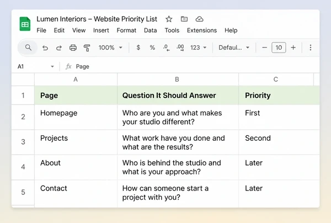Select the Page header cell
331x223 pixels.
(x=76, y=95)
